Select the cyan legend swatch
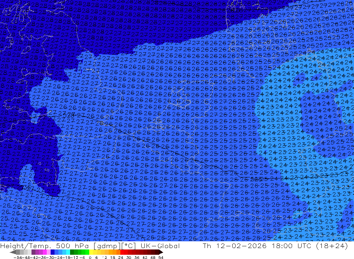This screenshot has height=259, width=354. [68, 252]
